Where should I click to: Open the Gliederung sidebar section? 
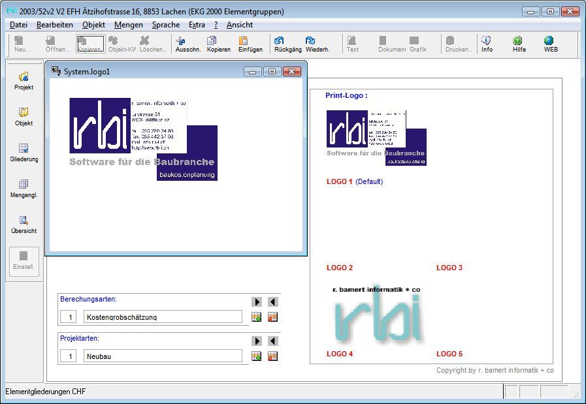pyautogui.click(x=24, y=153)
